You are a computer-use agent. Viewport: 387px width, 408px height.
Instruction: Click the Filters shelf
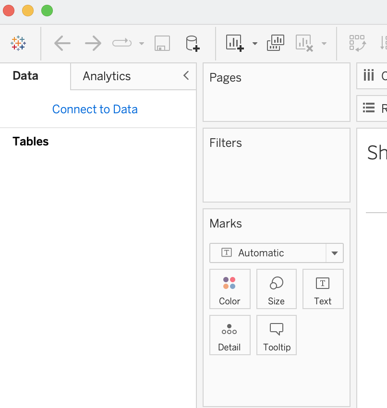click(x=277, y=165)
